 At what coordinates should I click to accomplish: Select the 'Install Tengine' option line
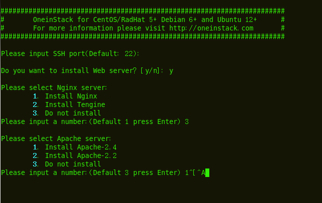click(x=75, y=104)
